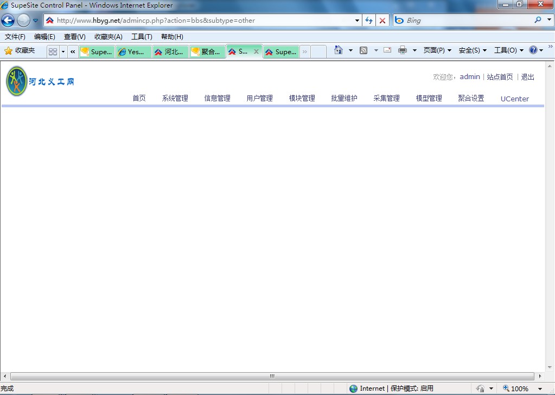Click the admin username link
This screenshot has width=555, height=395.
click(470, 77)
